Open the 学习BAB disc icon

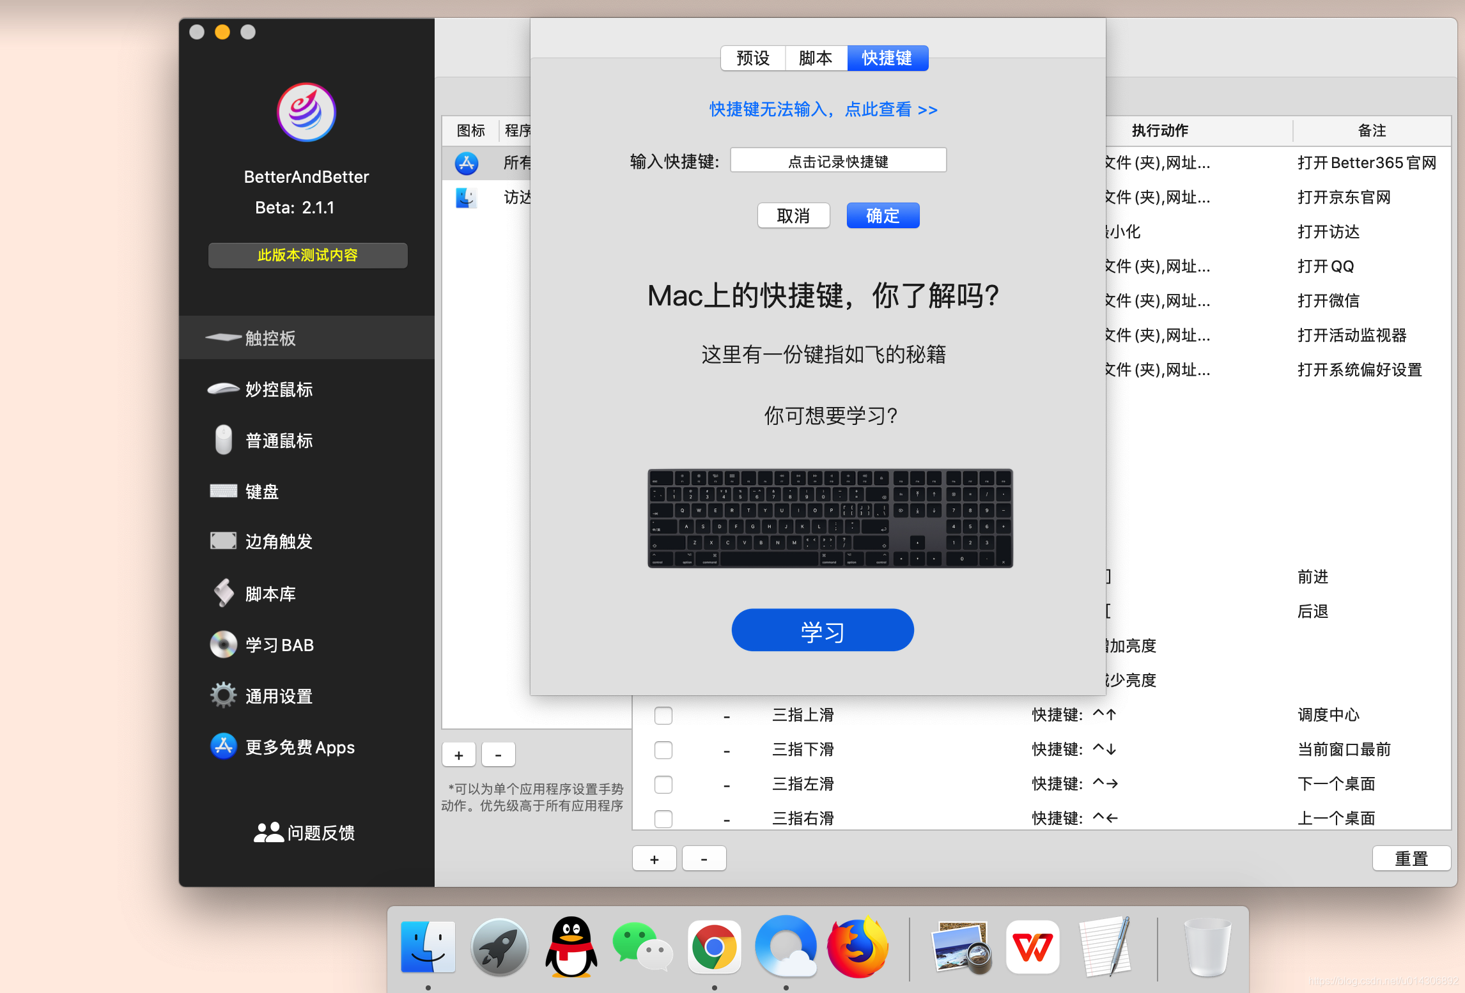(223, 644)
